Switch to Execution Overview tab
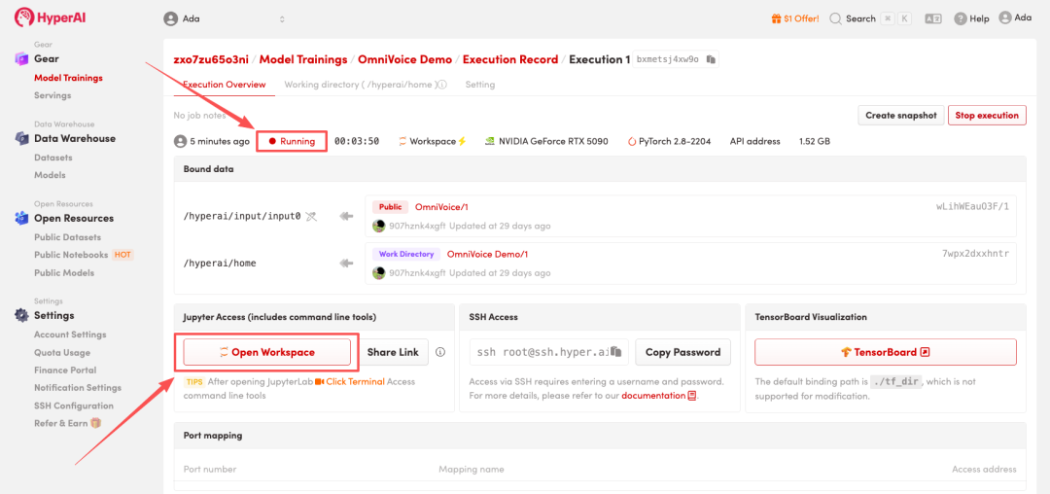This screenshot has height=494, width=1050. tap(225, 85)
